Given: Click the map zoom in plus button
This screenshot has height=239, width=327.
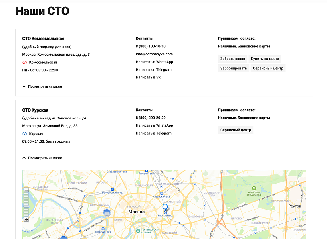Looking at the screenshot, I should click(26, 219).
